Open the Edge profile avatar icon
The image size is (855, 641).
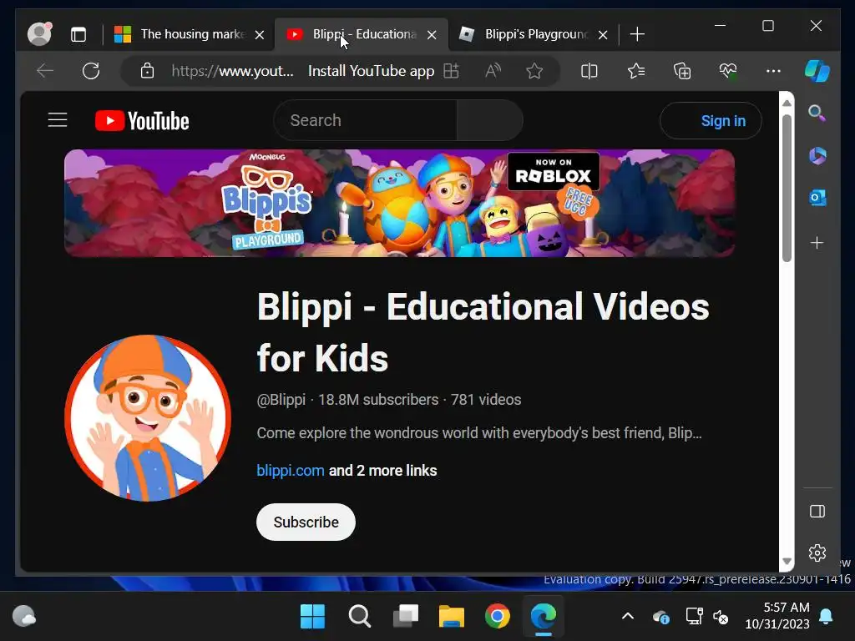pos(39,33)
